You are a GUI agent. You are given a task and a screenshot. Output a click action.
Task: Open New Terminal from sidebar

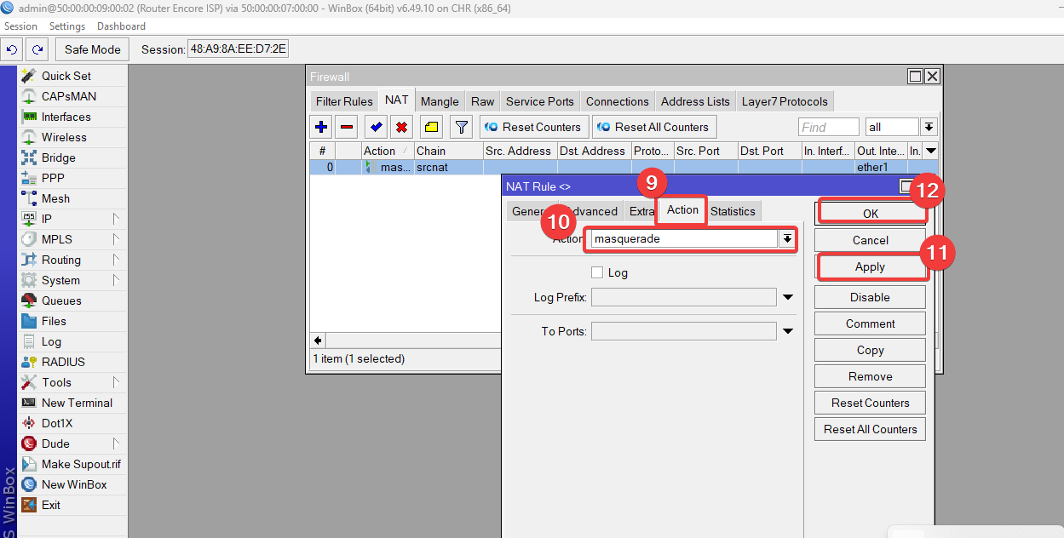coord(77,403)
